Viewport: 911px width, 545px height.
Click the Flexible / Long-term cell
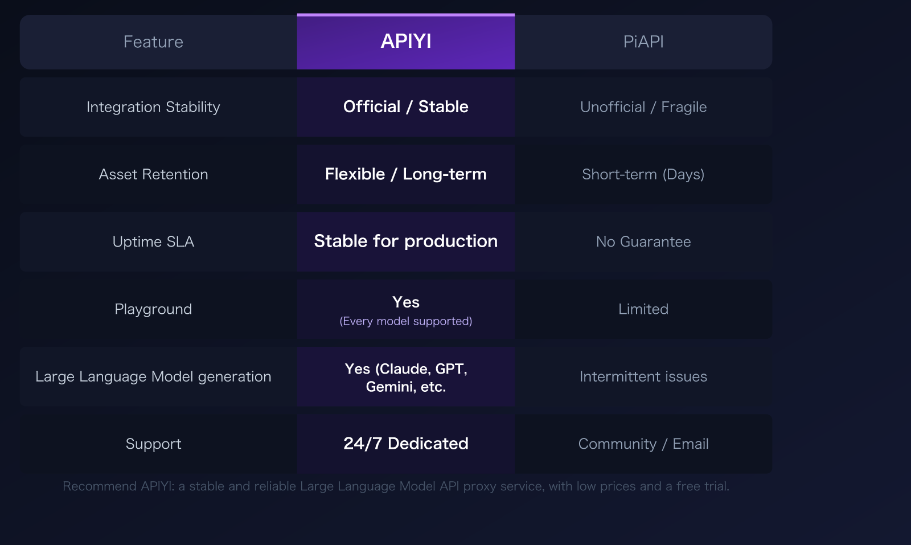(x=405, y=174)
